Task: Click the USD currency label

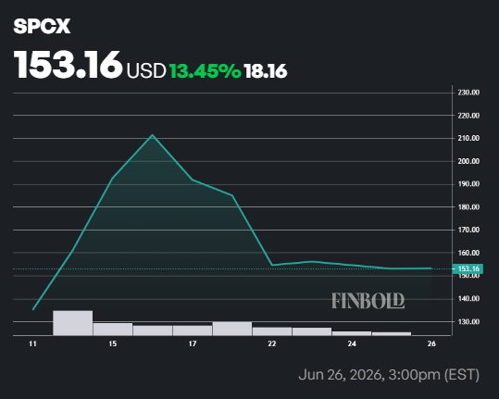Action: coord(146,70)
